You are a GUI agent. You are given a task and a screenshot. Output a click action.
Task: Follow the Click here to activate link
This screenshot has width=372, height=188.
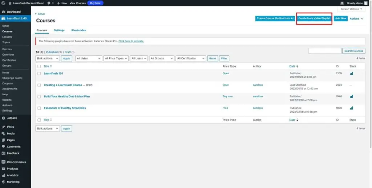pos(131,41)
